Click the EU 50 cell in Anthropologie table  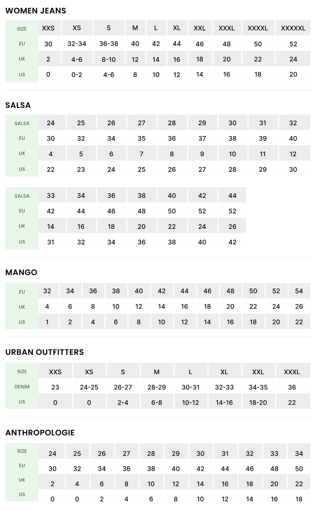coord(299,469)
